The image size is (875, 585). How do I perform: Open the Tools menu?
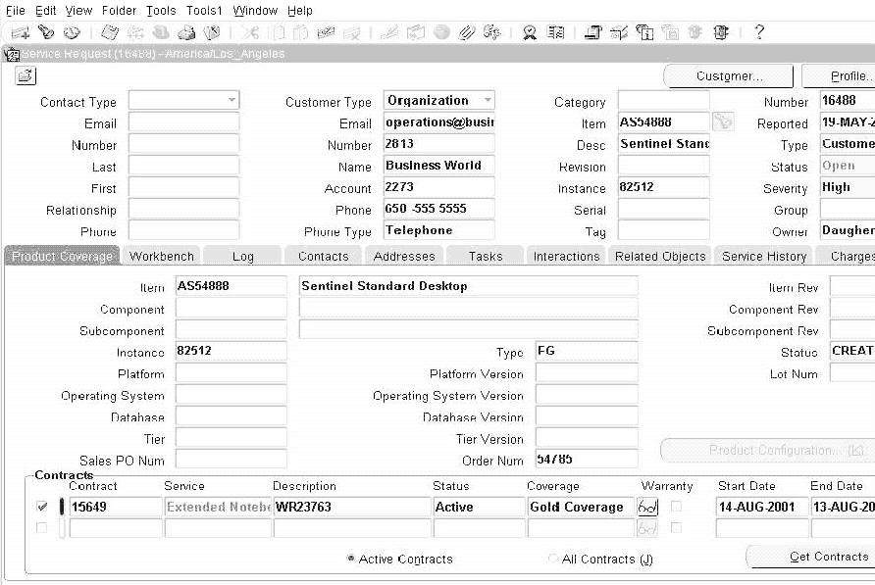pos(161,10)
